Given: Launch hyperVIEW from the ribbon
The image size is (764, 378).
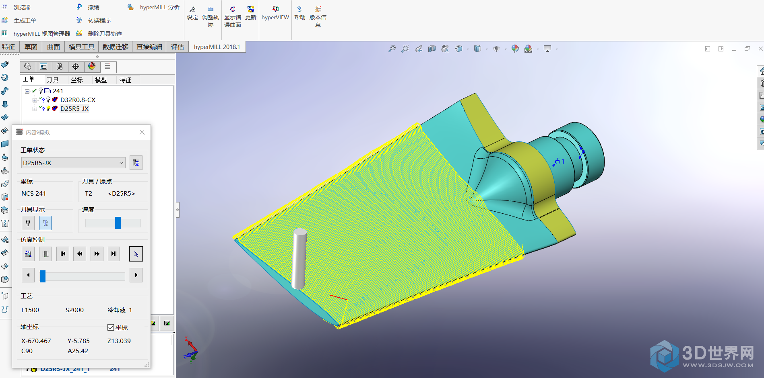Looking at the screenshot, I should click(275, 13).
